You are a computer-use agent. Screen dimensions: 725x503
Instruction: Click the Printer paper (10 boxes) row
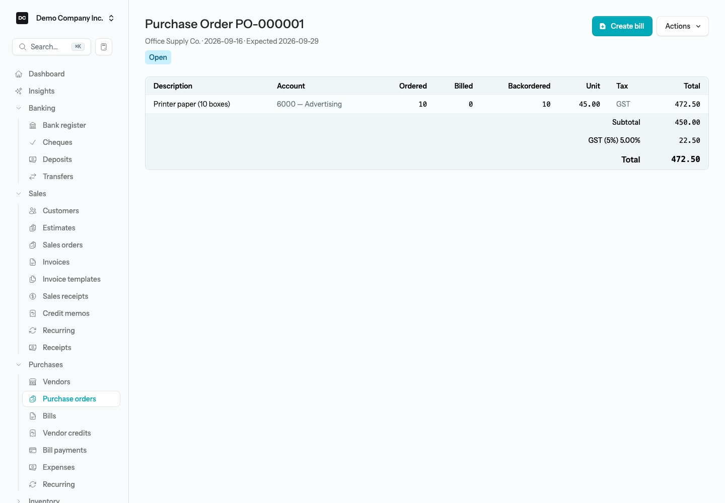pyautogui.click(x=426, y=104)
